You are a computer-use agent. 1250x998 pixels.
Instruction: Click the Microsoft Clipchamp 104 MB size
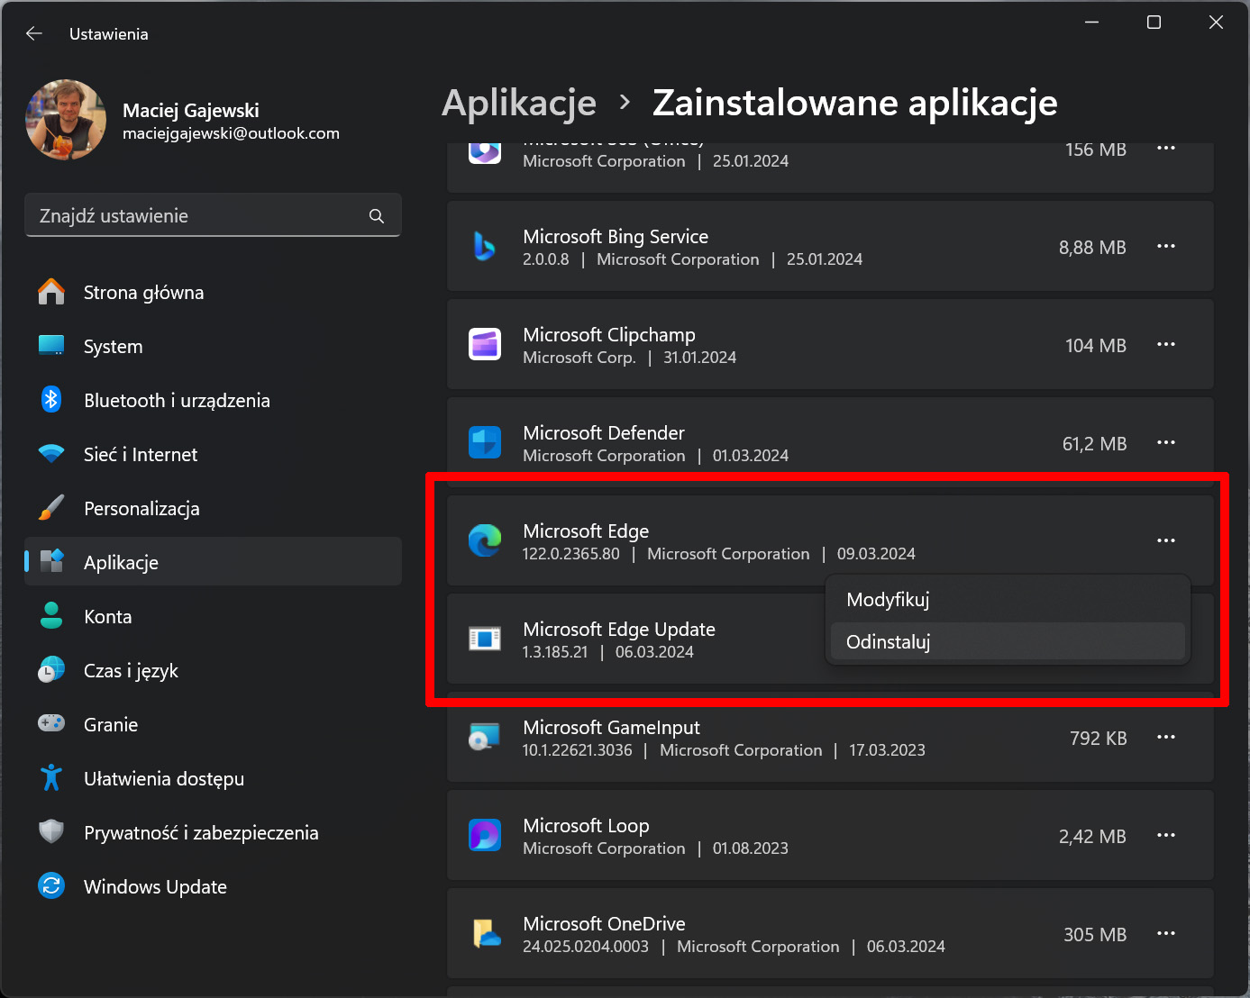click(1096, 345)
